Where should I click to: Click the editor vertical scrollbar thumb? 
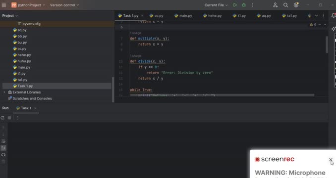point(327,44)
